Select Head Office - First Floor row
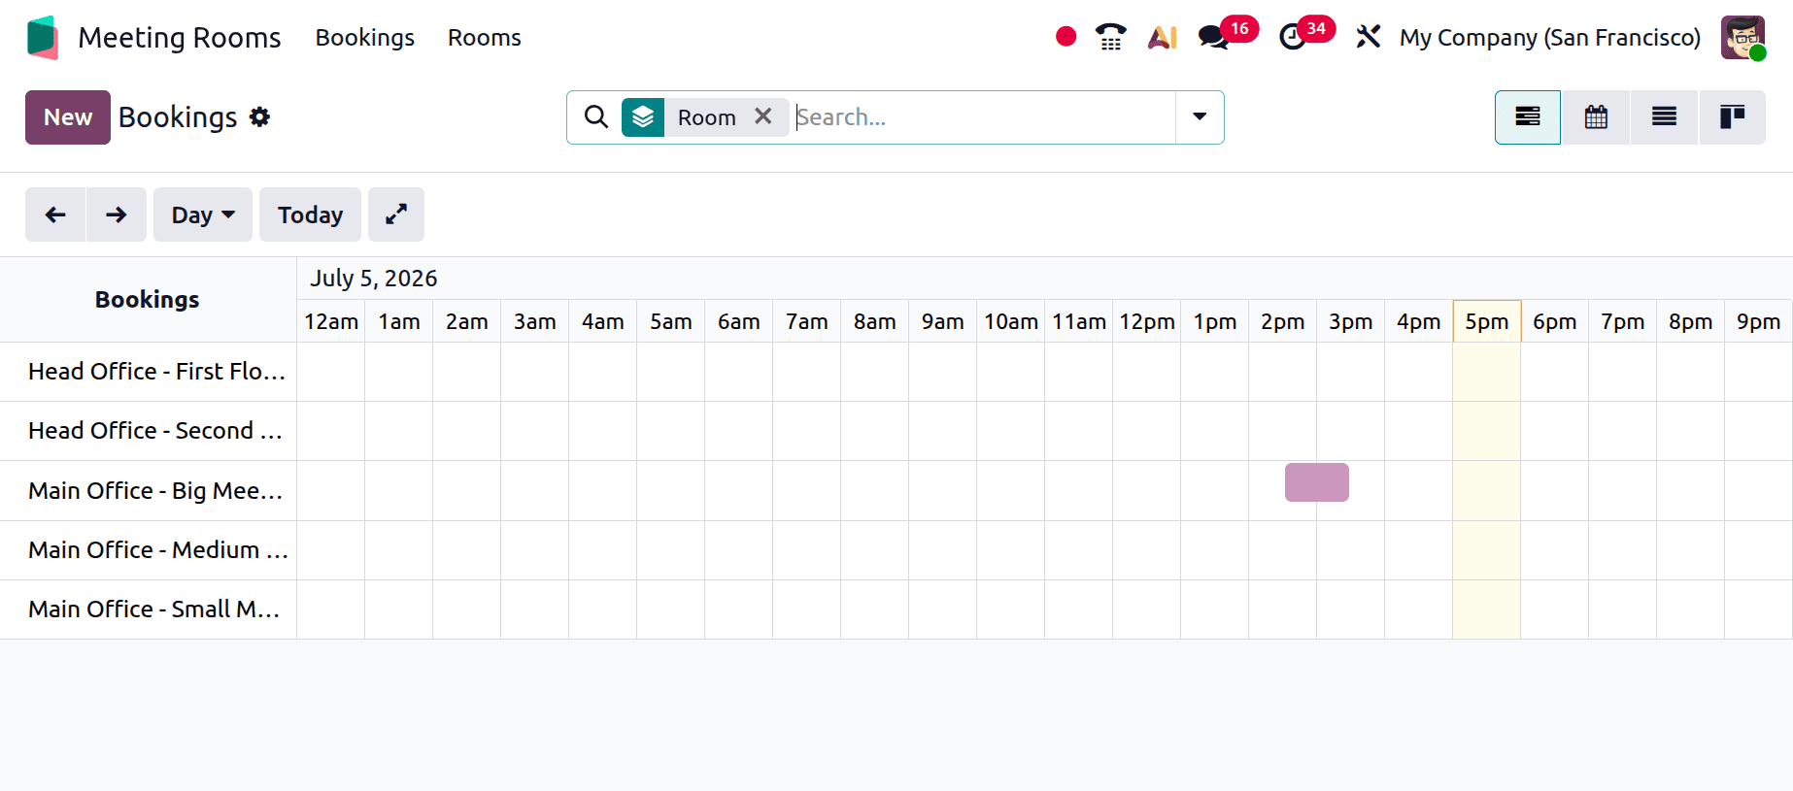Screen dimensions: 1793x791 tap(148, 372)
